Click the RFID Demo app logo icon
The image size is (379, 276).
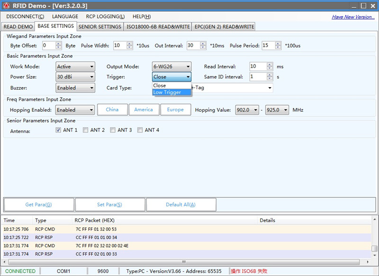tap(6, 6)
